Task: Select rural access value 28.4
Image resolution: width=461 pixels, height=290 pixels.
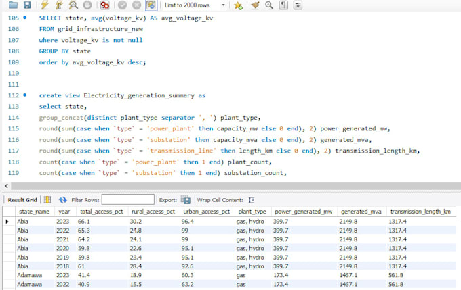Action: (154, 266)
